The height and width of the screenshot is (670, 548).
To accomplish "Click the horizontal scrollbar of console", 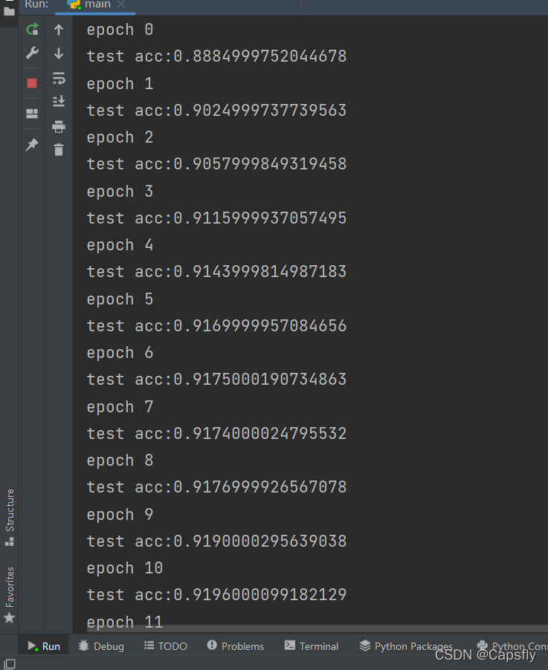I will 317,628.
